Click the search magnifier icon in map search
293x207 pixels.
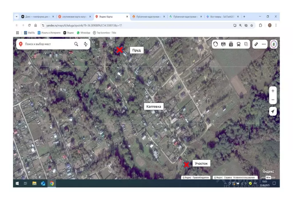[76, 44]
